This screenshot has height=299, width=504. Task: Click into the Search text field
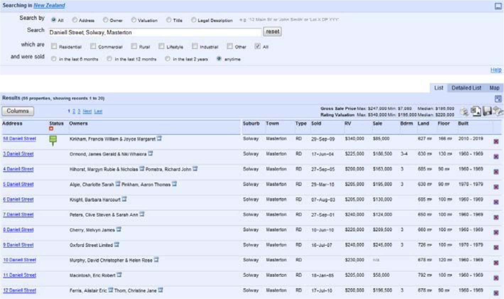pos(155,32)
